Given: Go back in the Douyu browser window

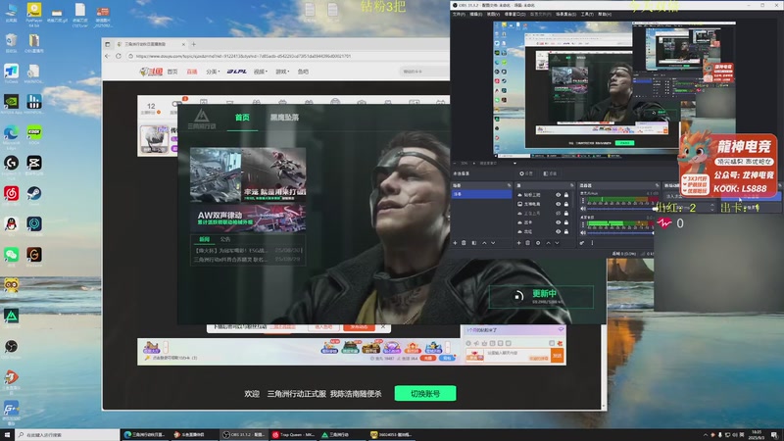Looking at the screenshot, I should click(x=108, y=56).
